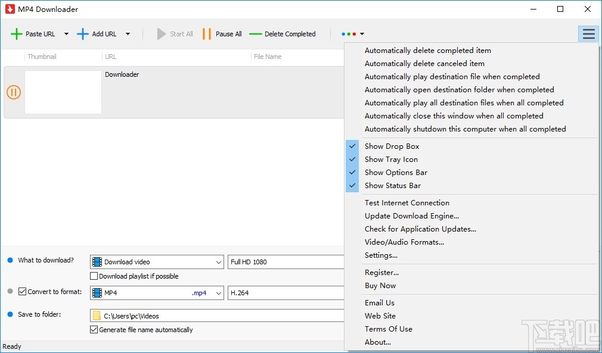Click Register in the menu
Screen dimensions: 602x353
click(x=381, y=272)
